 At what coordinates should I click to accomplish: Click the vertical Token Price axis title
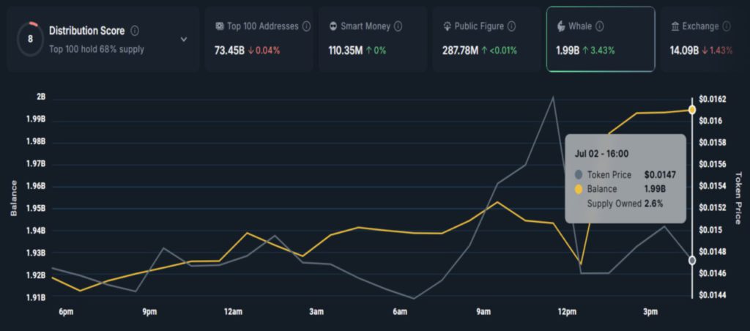tap(737, 198)
